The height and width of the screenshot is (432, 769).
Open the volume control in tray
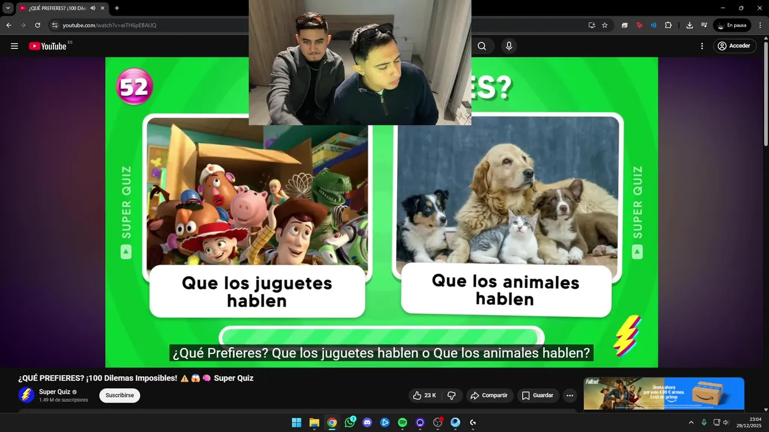[726, 422]
